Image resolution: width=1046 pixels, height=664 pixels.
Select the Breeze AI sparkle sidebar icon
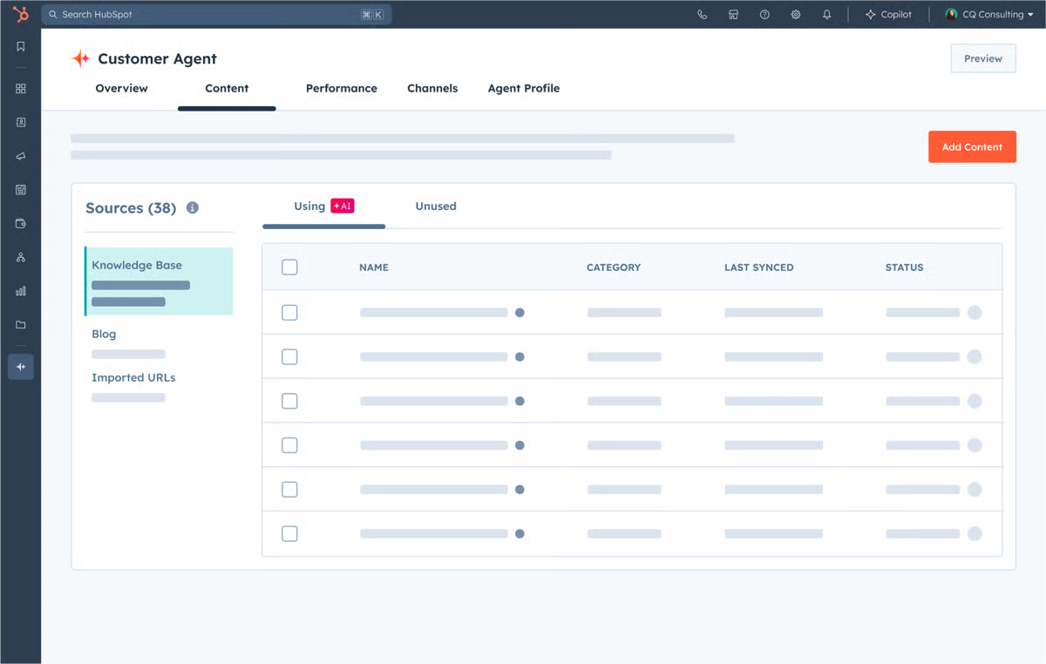point(20,367)
